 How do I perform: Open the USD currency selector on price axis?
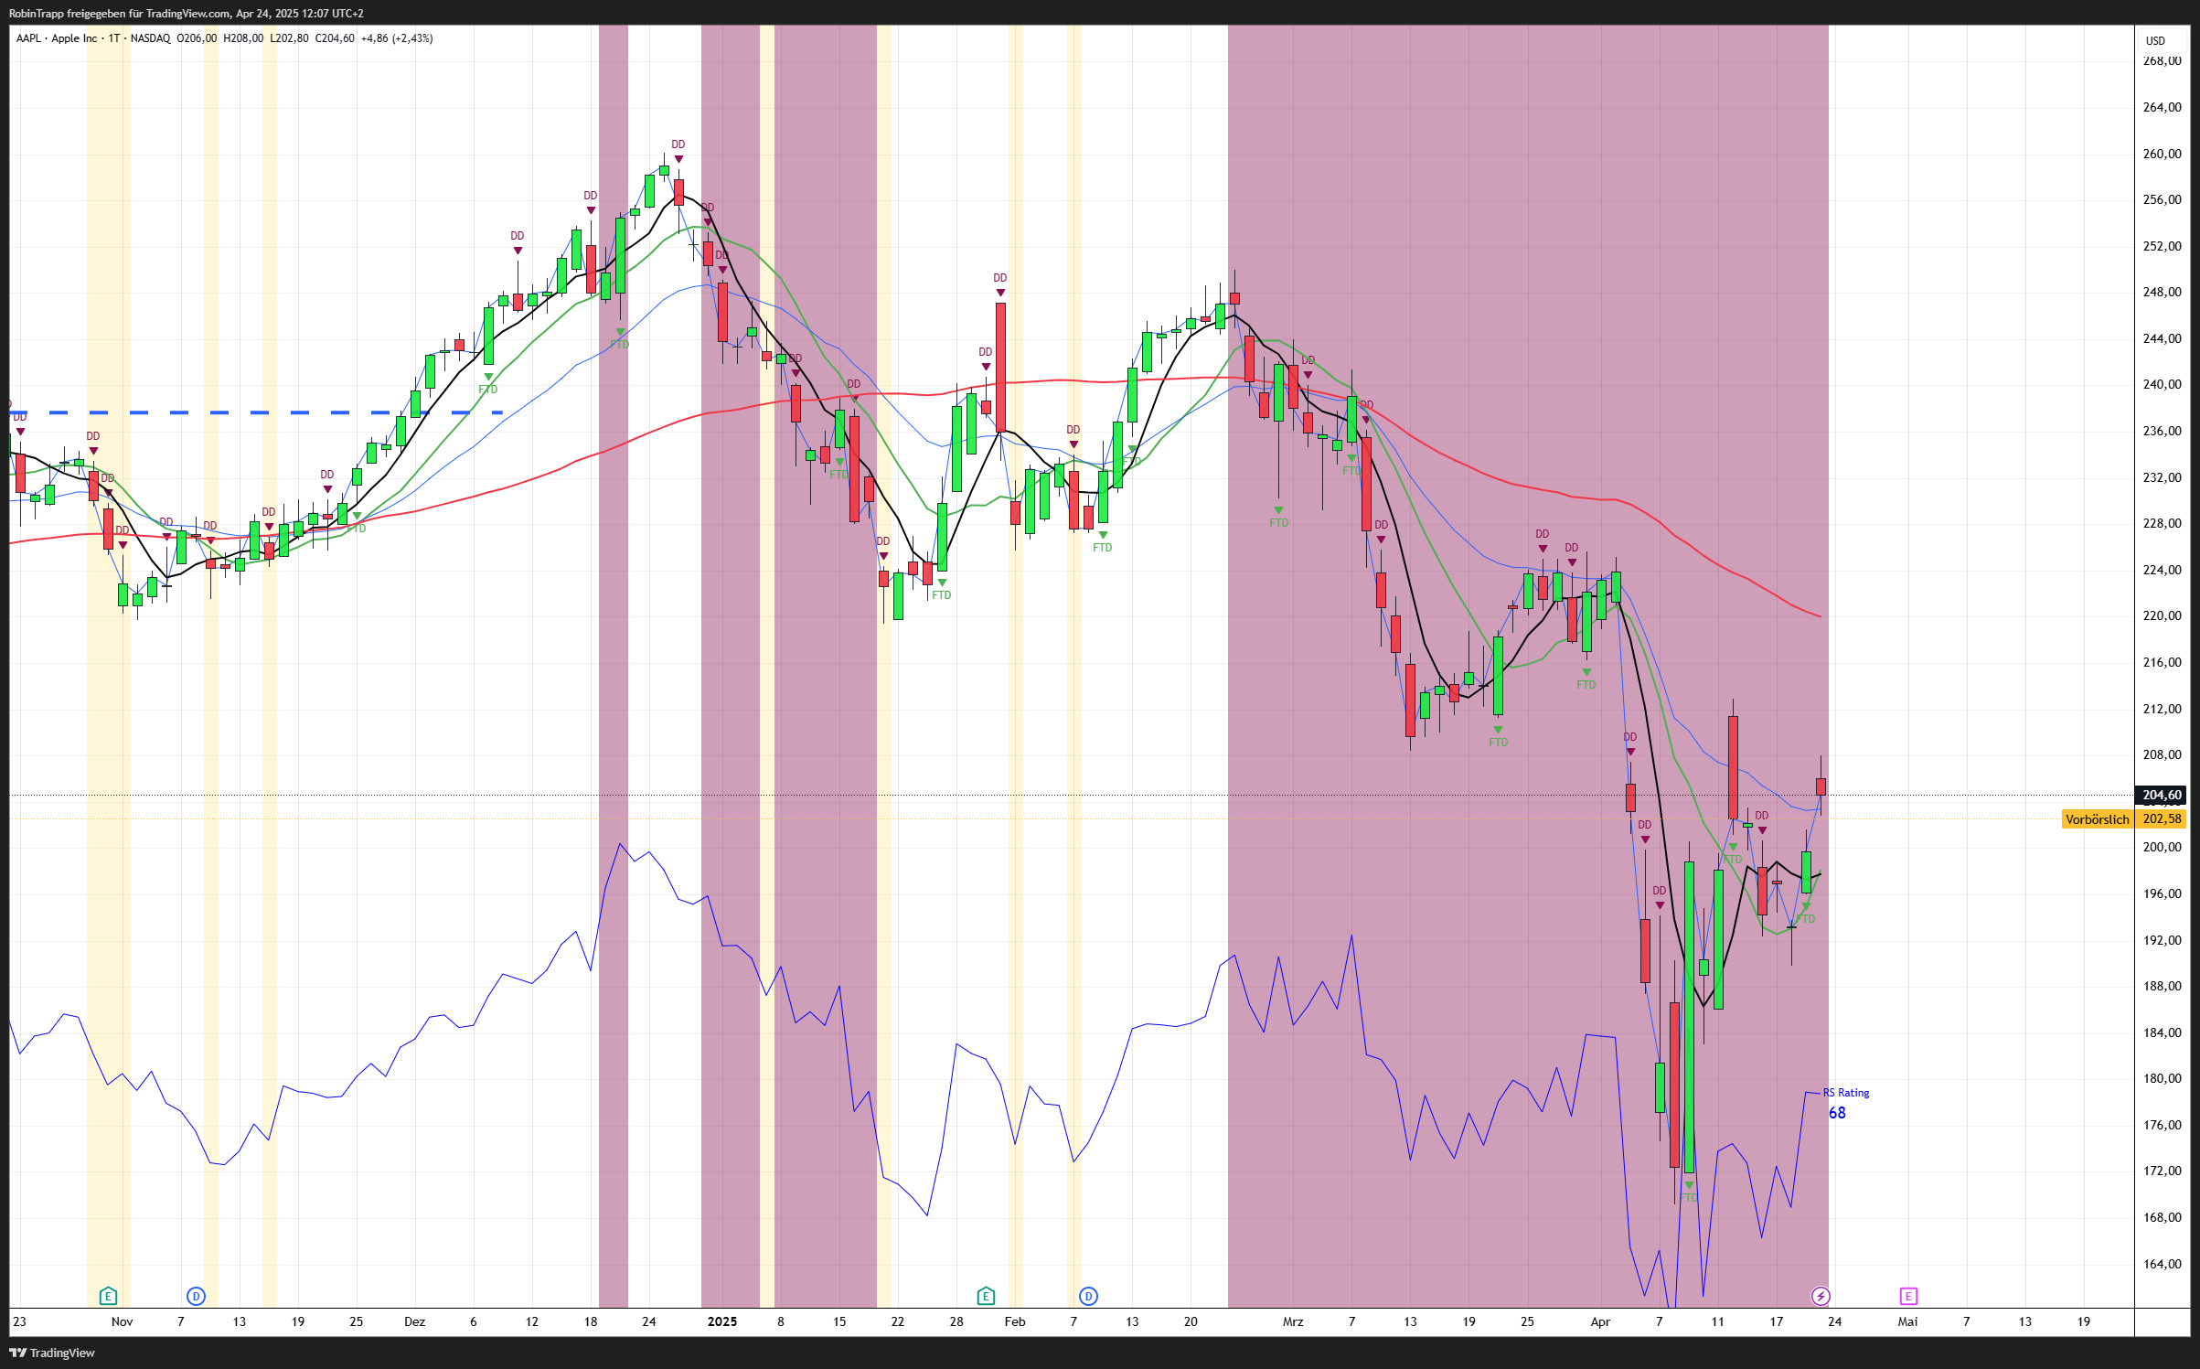[x=2156, y=40]
